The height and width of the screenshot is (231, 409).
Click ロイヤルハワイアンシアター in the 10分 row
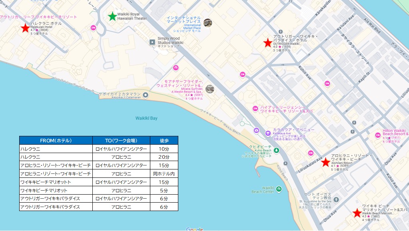coord(121,149)
